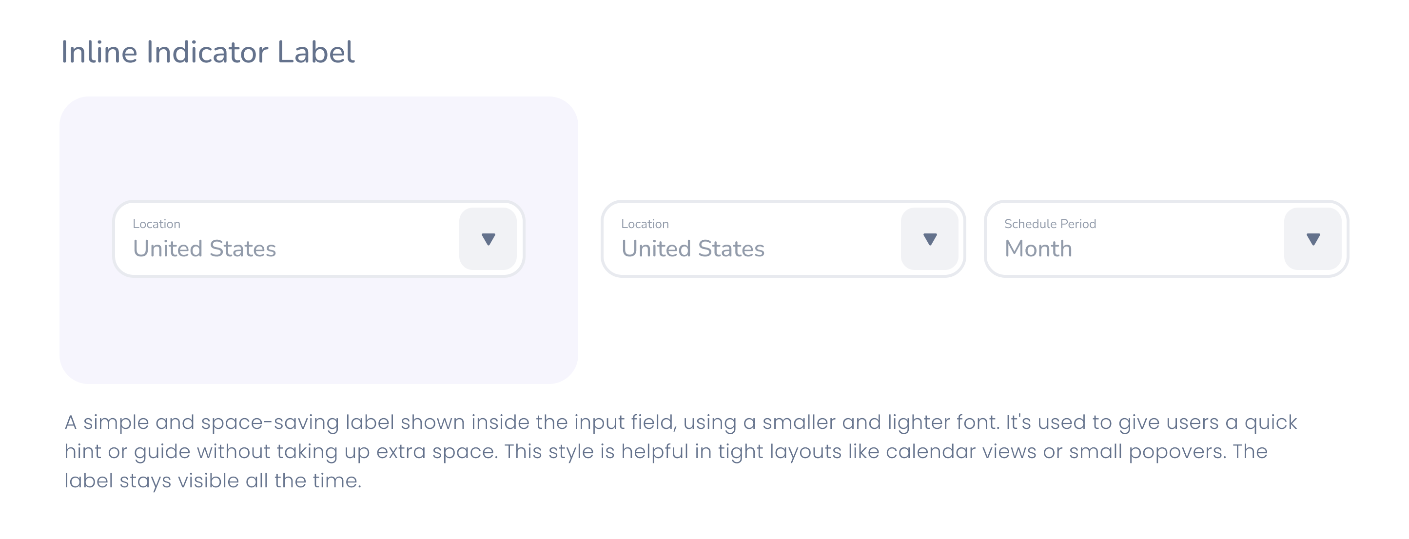Click the lavender card area below the Location field

pos(319,331)
